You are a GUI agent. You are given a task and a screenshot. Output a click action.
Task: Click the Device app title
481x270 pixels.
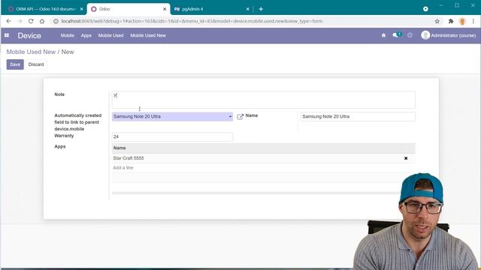[29, 35]
